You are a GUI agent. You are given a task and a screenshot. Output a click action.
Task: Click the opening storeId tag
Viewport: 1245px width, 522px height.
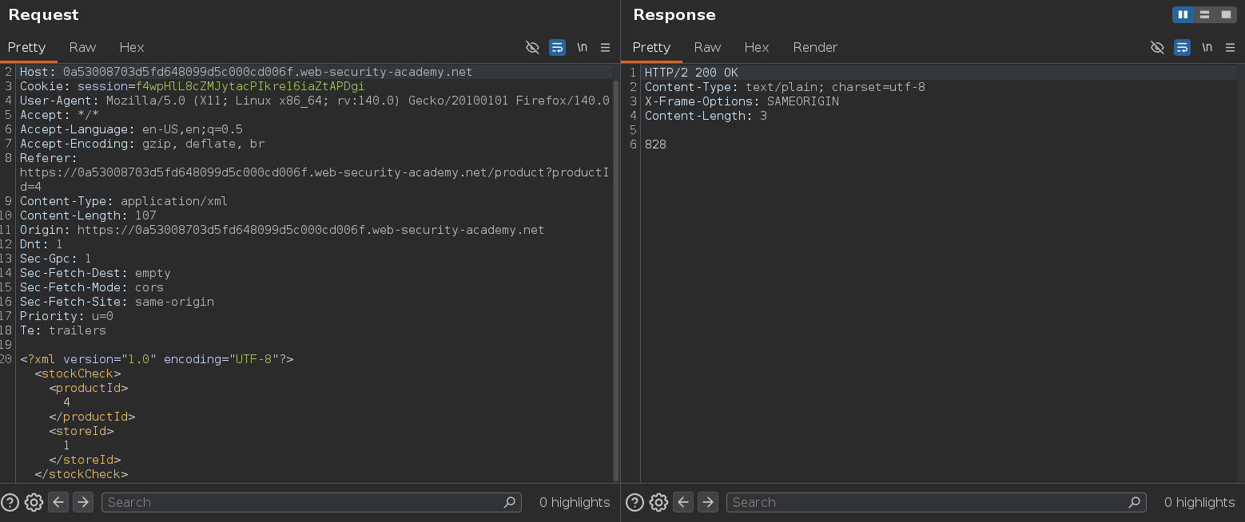(x=81, y=431)
